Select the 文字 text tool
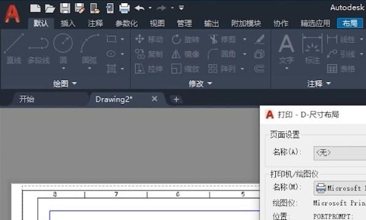The image size is (366, 220). click(x=286, y=49)
